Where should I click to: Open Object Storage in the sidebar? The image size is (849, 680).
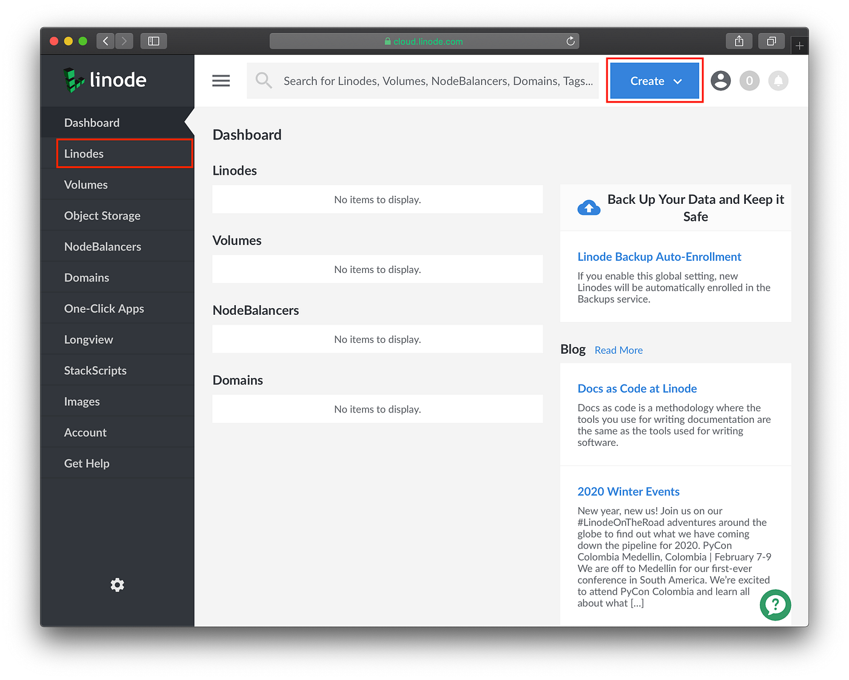(118, 215)
